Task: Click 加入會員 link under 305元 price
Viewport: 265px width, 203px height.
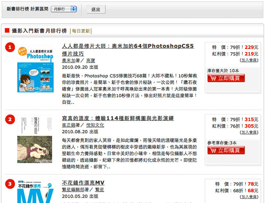Action: pos(249,132)
